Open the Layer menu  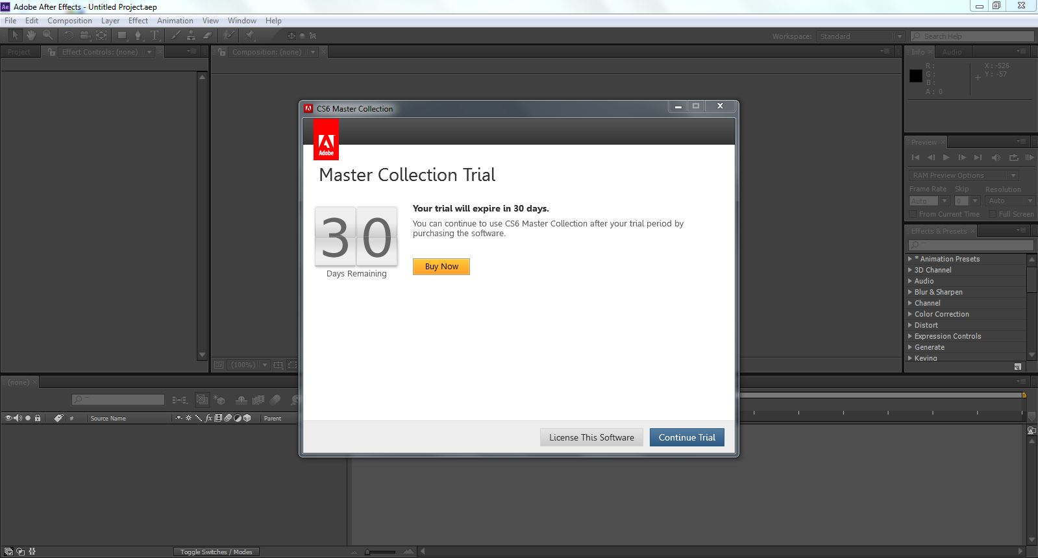[x=110, y=21]
